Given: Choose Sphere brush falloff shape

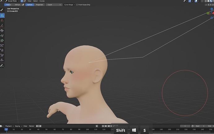Looking at the screenshot, I should pos(29,5).
